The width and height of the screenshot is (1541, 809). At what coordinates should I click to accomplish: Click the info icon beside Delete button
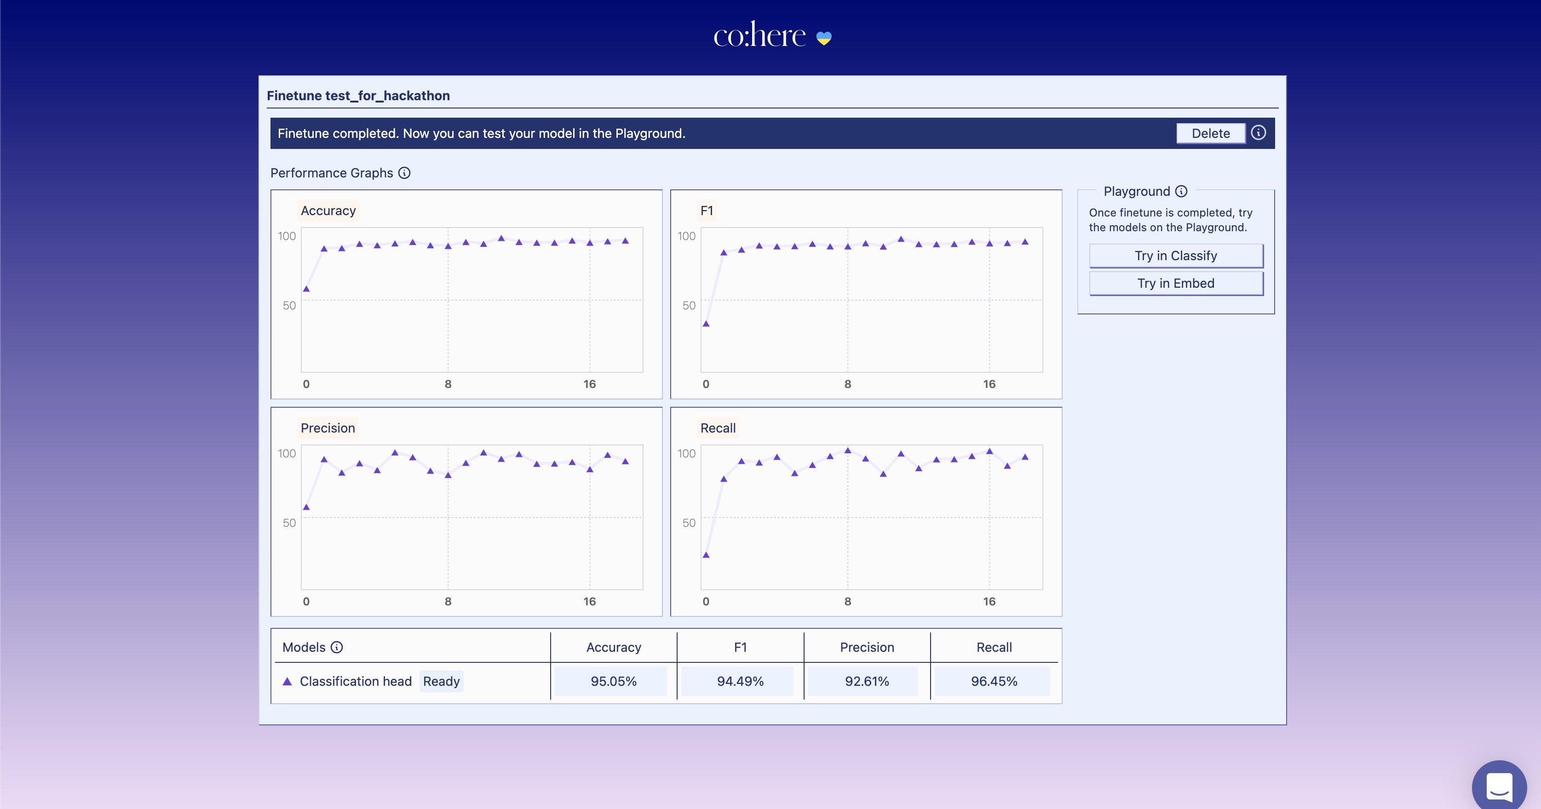[1258, 133]
